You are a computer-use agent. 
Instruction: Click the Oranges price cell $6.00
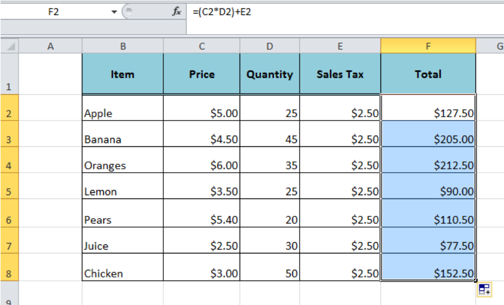coord(202,165)
